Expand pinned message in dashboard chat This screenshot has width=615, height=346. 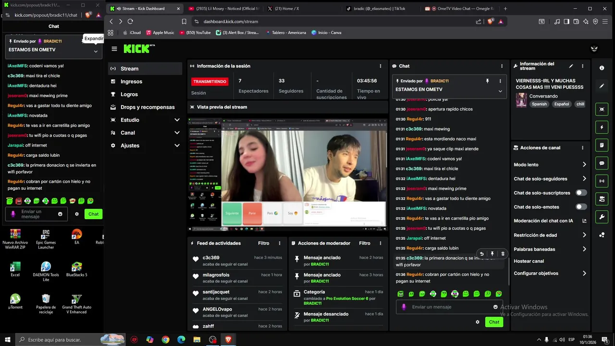click(x=500, y=91)
